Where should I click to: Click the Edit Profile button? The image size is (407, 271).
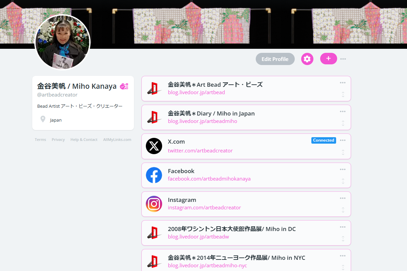click(275, 59)
